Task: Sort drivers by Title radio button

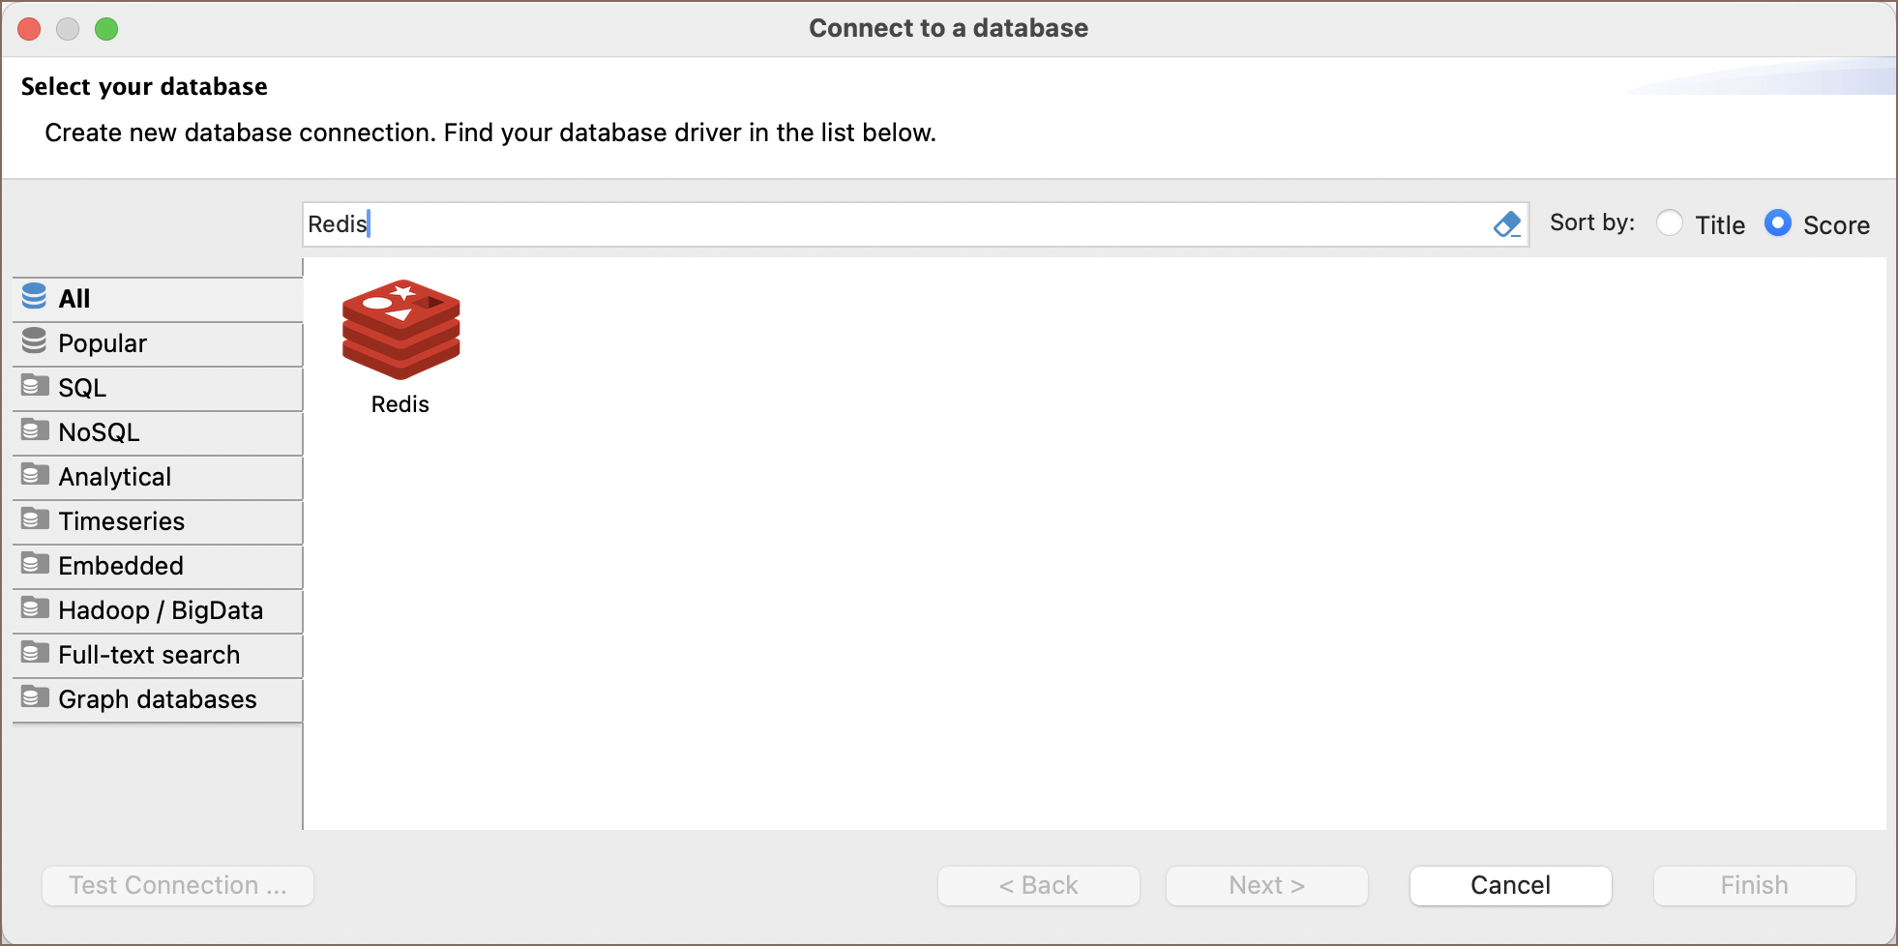Action: click(1670, 223)
